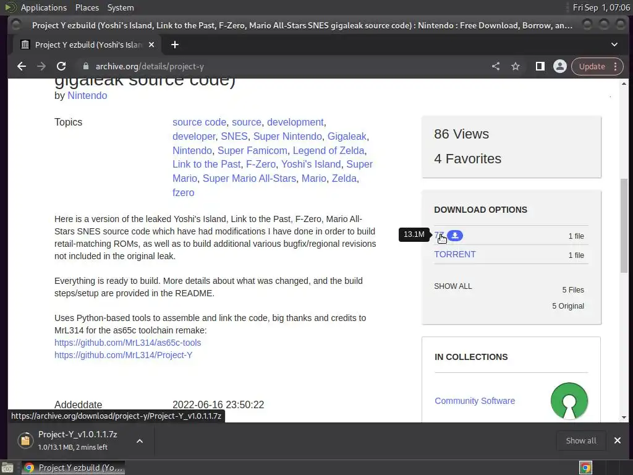The height and width of the screenshot is (475, 633).
Task: Share this page icon
Action: (496, 66)
